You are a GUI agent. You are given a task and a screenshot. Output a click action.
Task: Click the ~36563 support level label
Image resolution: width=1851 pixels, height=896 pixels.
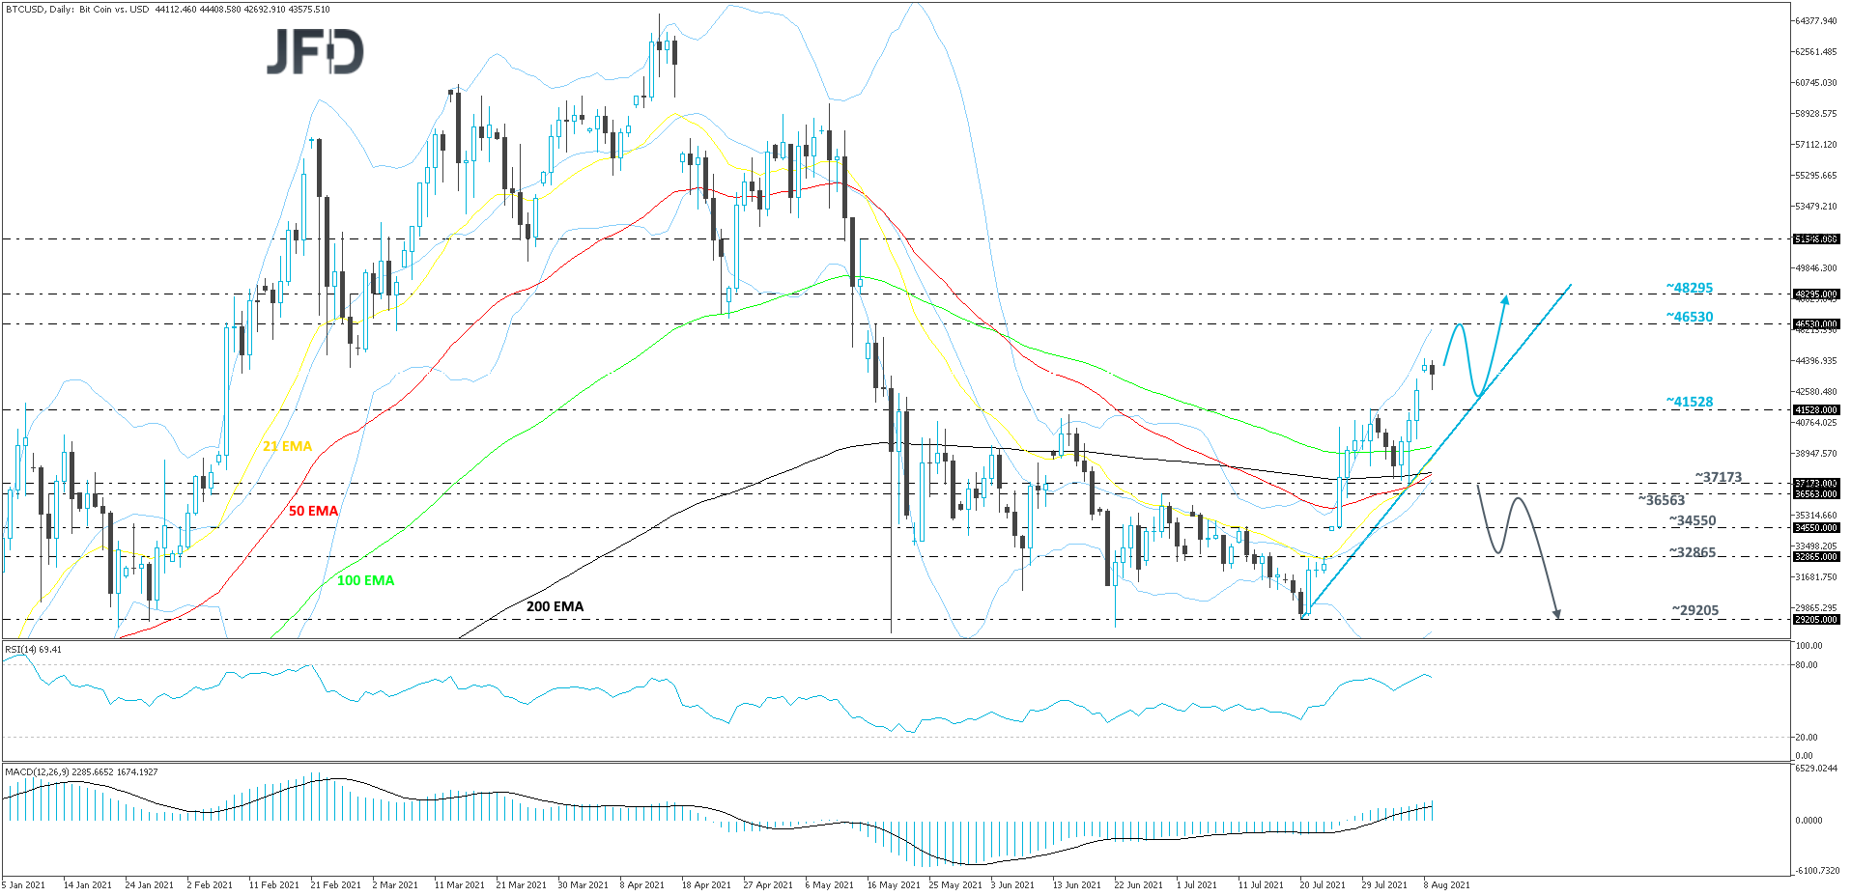1662,499
